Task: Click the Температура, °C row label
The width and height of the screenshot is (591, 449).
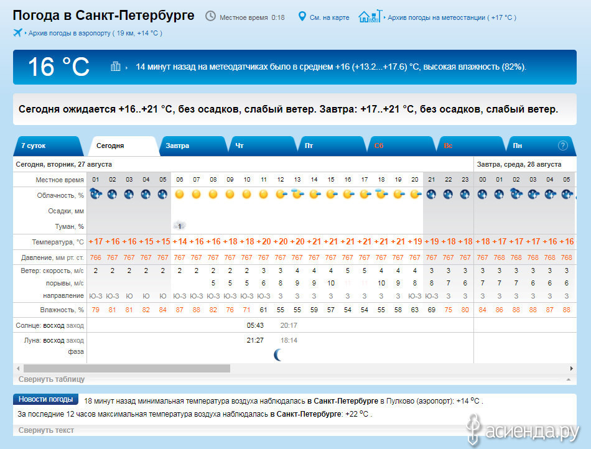Action: (x=58, y=242)
